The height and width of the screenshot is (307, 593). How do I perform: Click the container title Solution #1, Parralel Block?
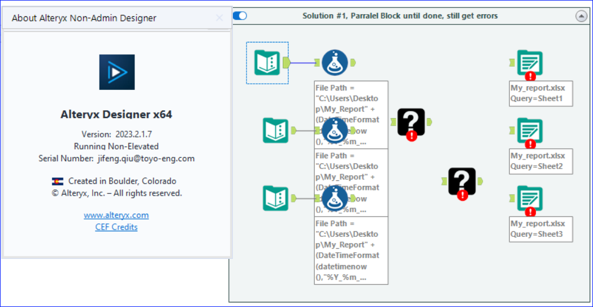[x=400, y=16]
